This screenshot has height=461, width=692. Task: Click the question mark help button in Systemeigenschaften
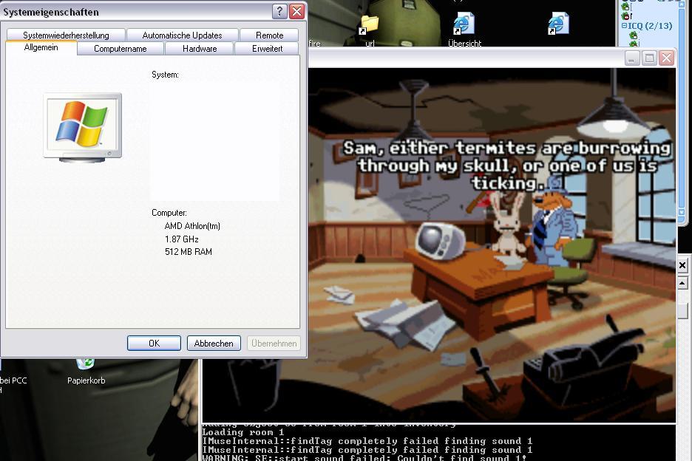tap(279, 12)
